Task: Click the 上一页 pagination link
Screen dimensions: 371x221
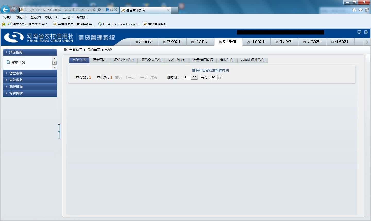Action: 130,77
